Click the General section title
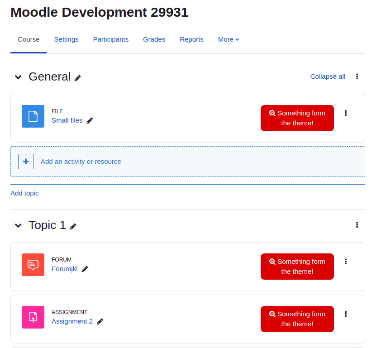The image size is (372, 348). [50, 76]
